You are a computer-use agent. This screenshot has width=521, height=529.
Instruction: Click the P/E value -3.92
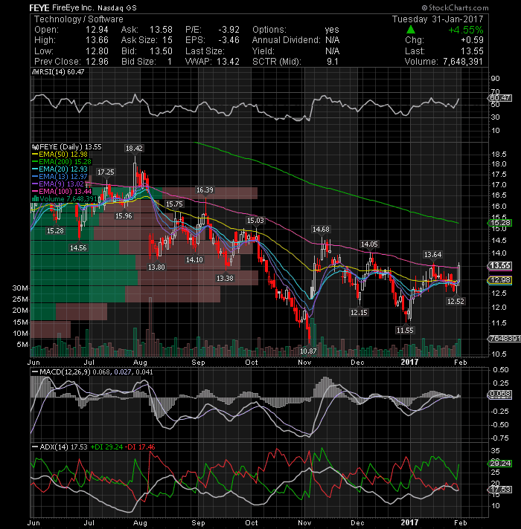(x=228, y=30)
